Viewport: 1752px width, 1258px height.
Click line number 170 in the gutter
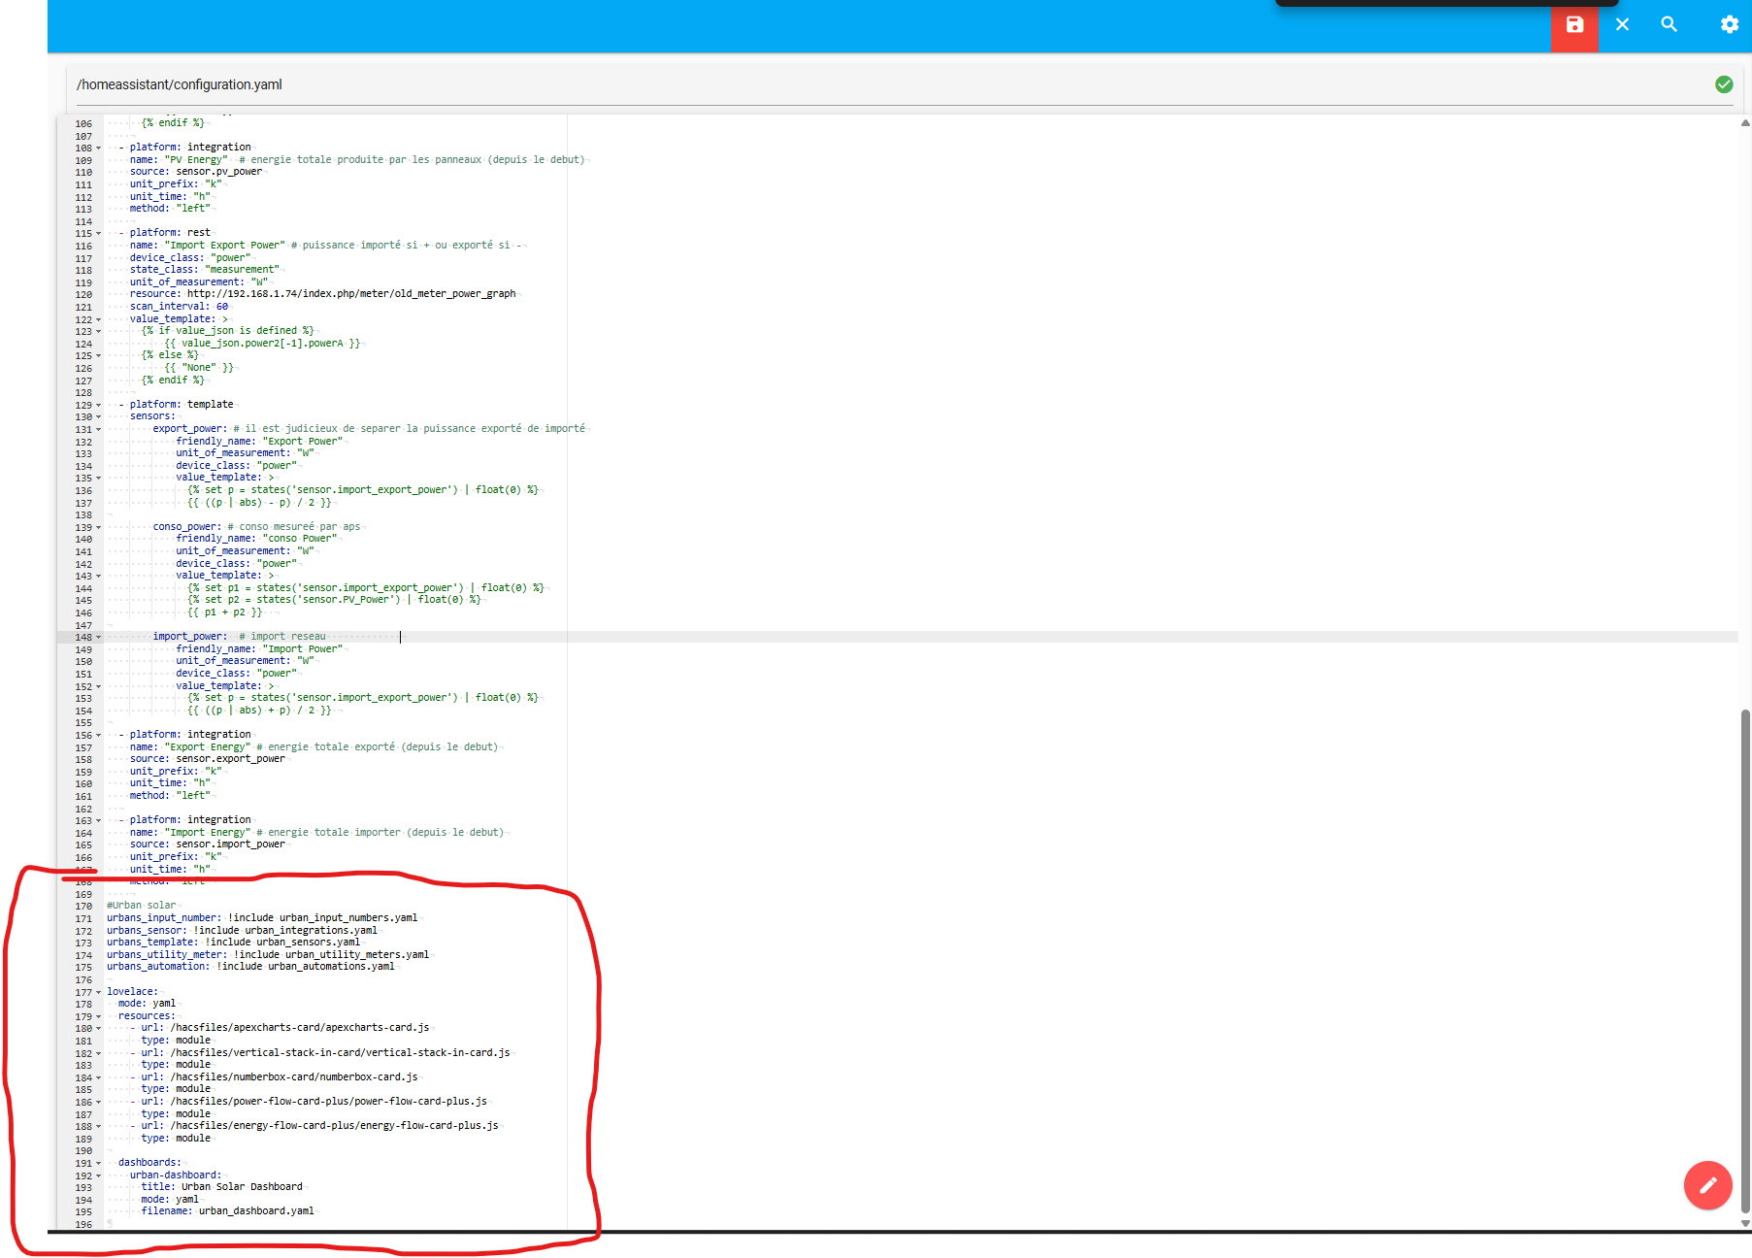tap(83, 907)
